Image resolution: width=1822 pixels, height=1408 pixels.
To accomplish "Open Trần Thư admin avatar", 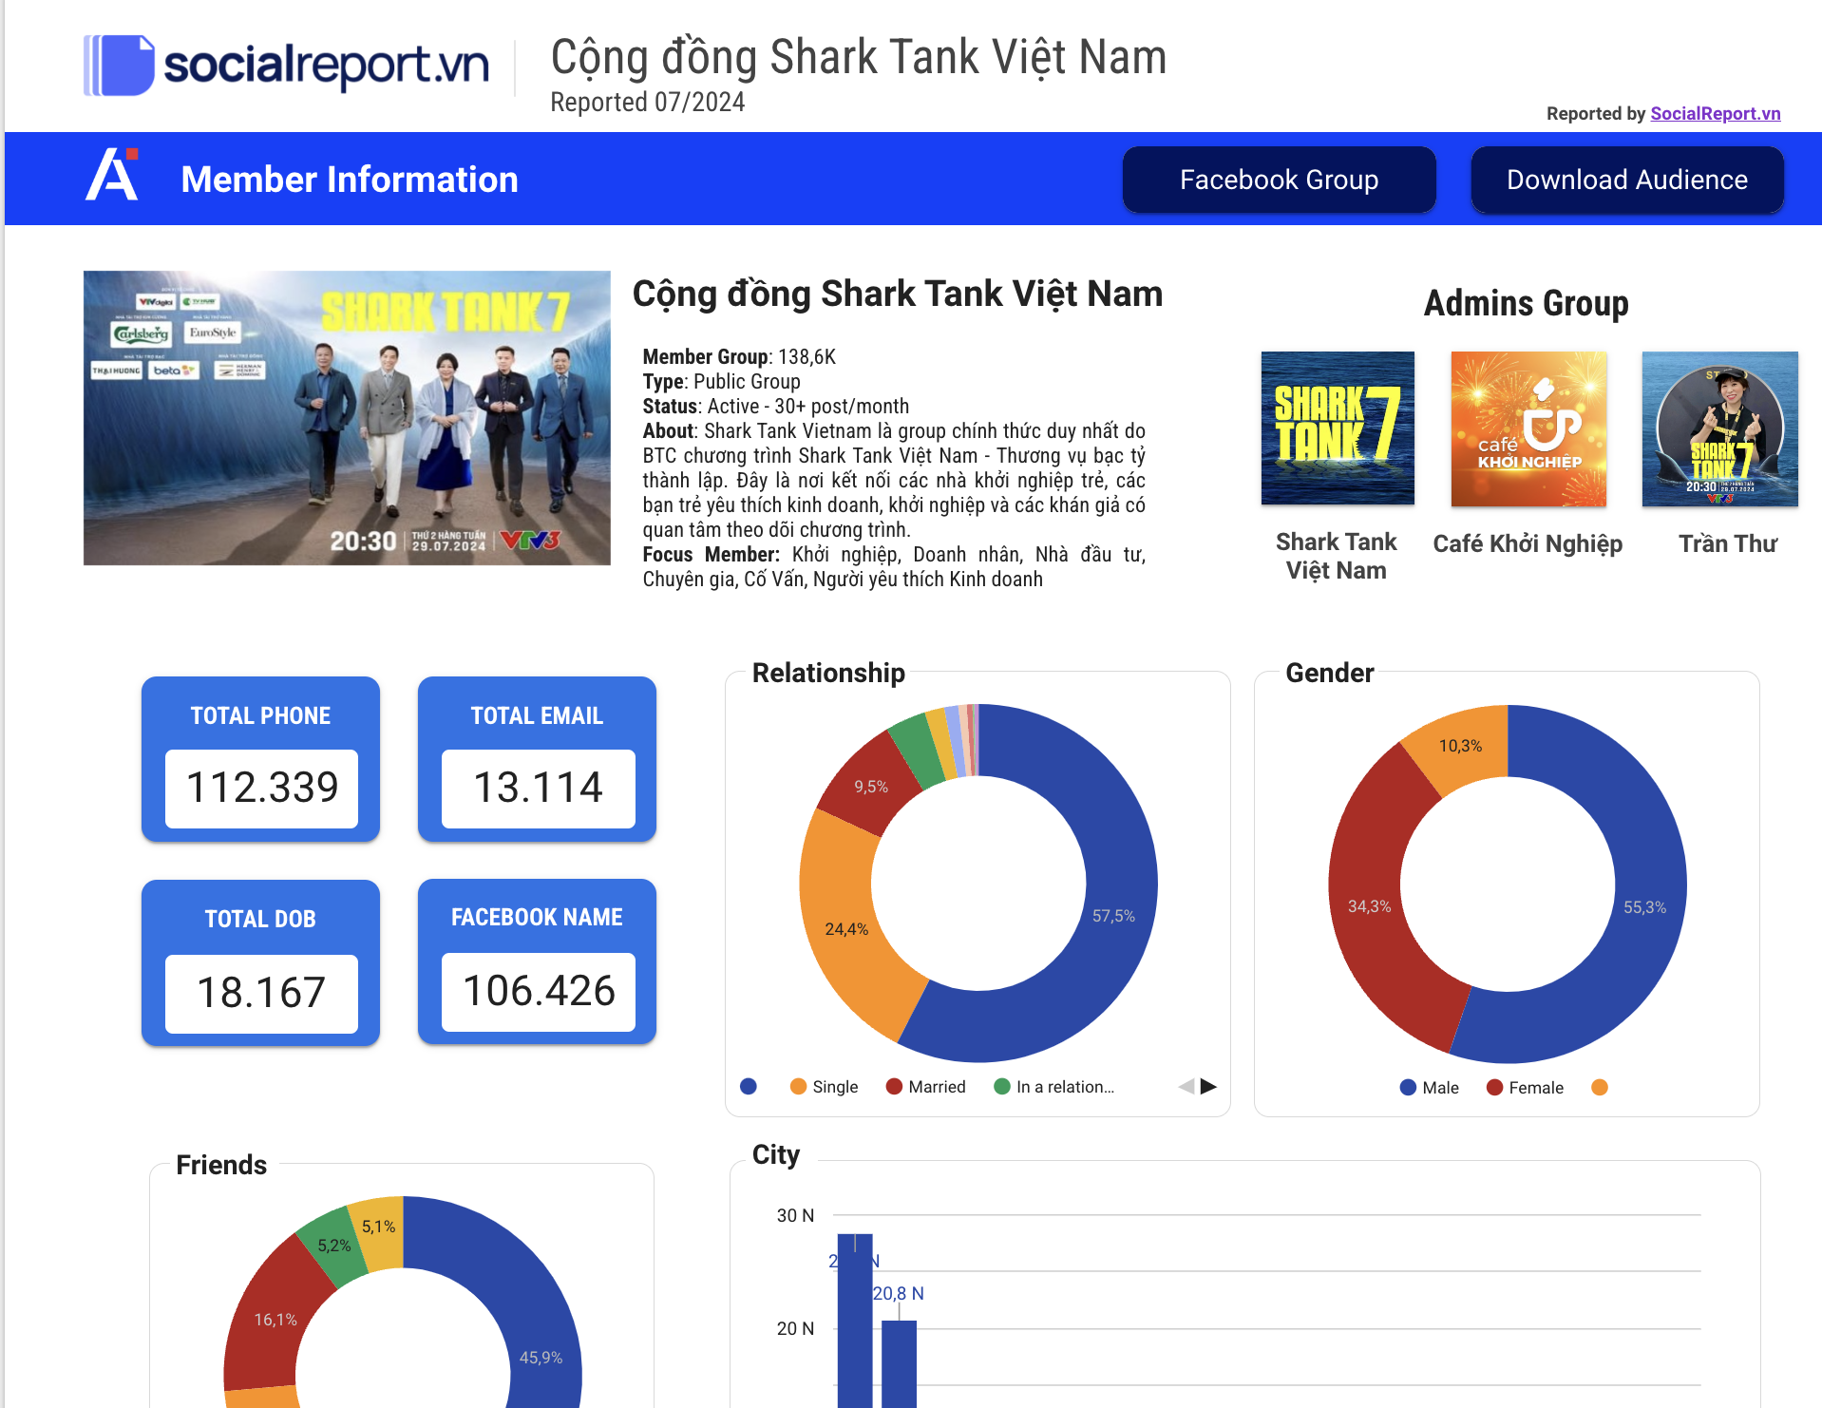I will [x=1719, y=428].
